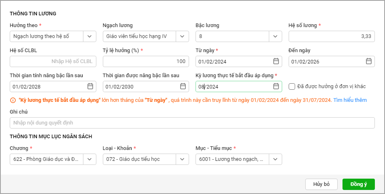
Task: Open calendar picker for Đến ngày
Action: (368, 61)
